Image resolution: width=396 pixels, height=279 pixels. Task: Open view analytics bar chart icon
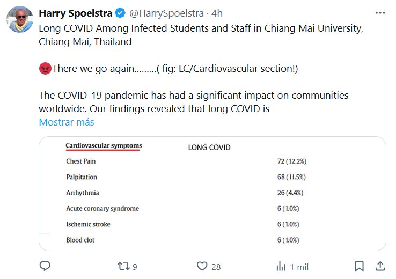(x=281, y=266)
